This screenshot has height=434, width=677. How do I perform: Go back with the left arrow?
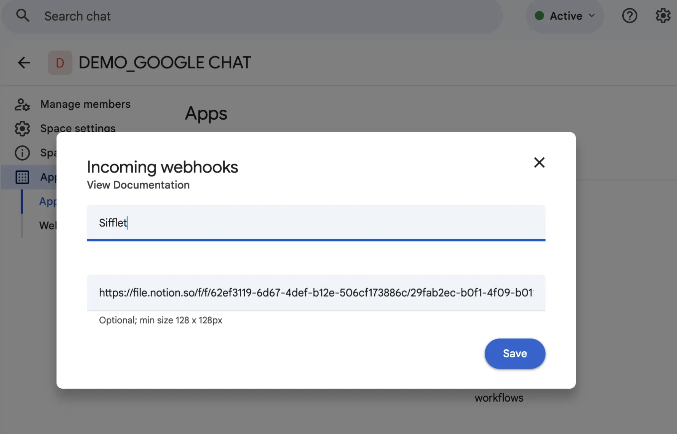[24, 62]
